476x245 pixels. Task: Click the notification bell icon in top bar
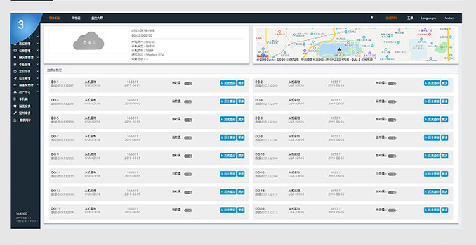click(371, 18)
